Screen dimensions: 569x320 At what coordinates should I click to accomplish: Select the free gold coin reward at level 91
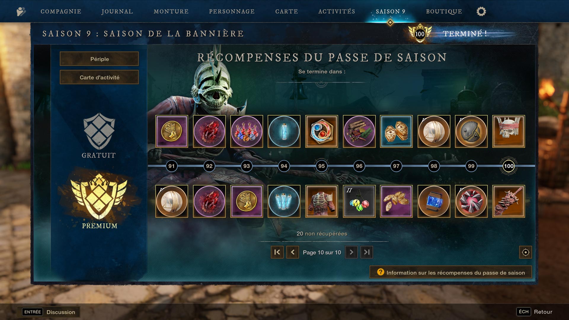click(172, 131)
